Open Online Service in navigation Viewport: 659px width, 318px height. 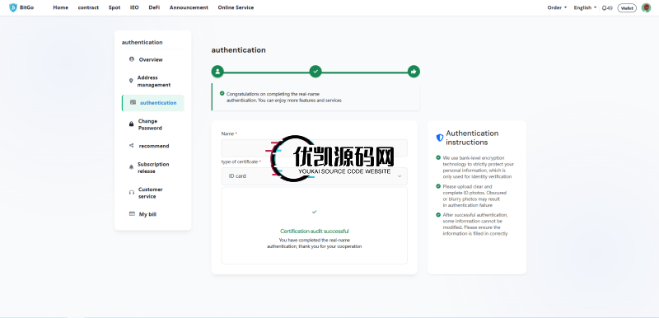tap(236, 7)
